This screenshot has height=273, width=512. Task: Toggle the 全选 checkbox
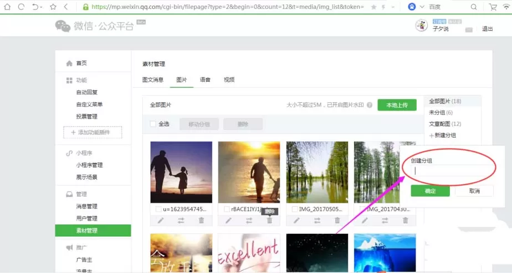pyautogui.click(x=153, y=124)
